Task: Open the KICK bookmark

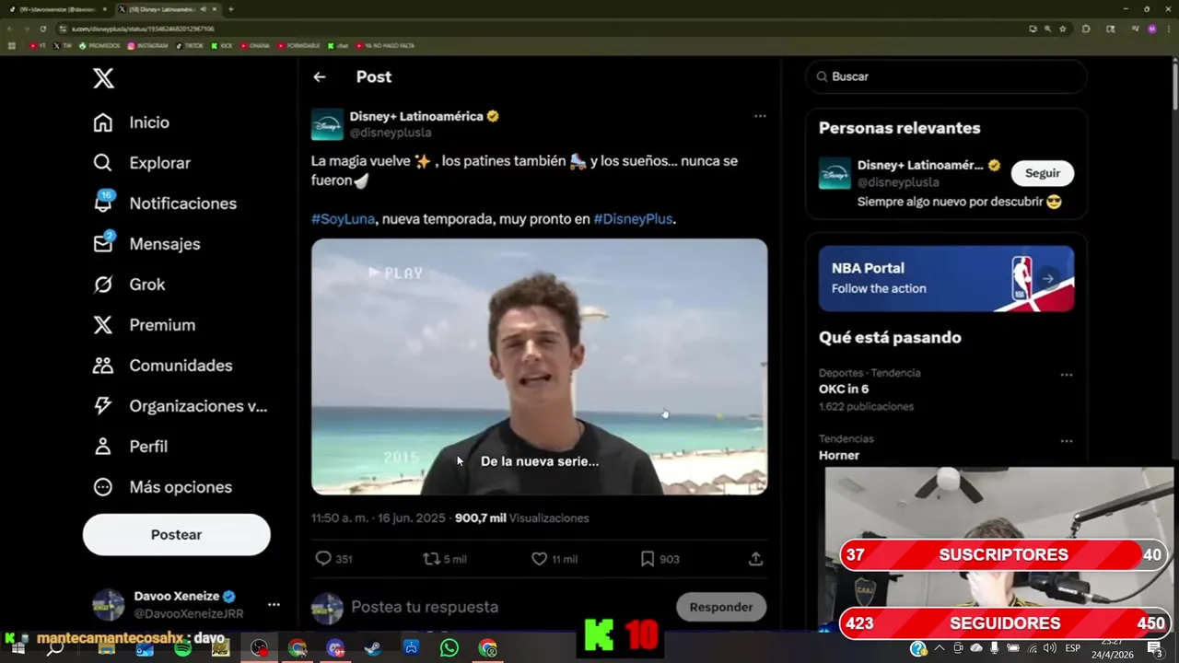Action: pyautogui.click(x=222, y=45)
